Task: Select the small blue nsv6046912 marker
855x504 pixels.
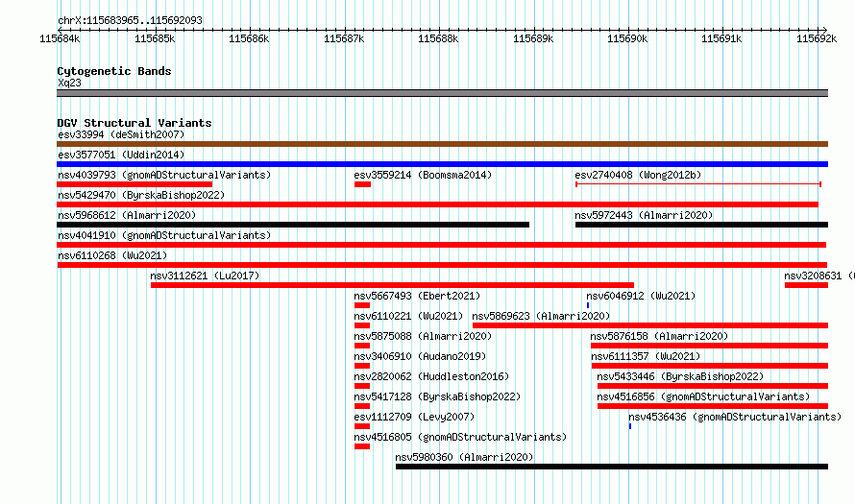Action: click(x=588, y=305)
